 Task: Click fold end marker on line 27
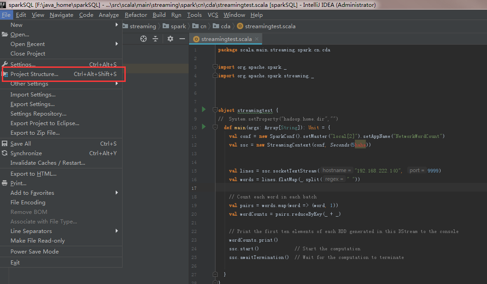(215, 274)
